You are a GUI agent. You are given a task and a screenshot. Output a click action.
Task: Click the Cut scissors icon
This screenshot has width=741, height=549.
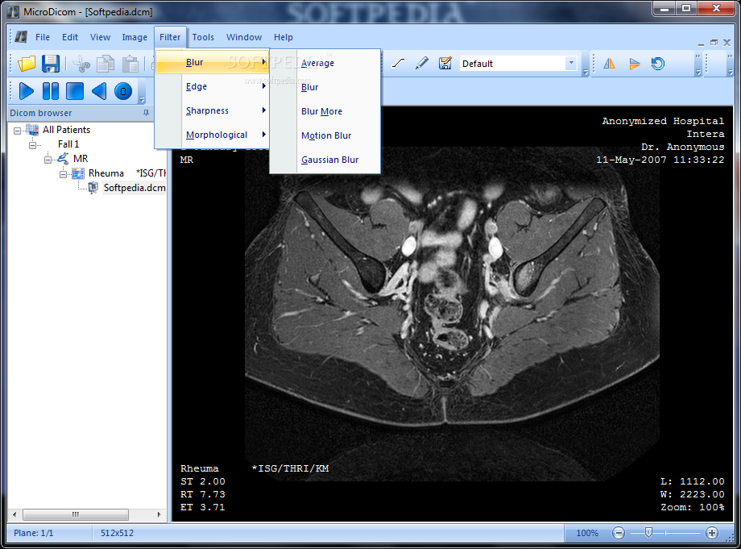(x=81, y=64)
